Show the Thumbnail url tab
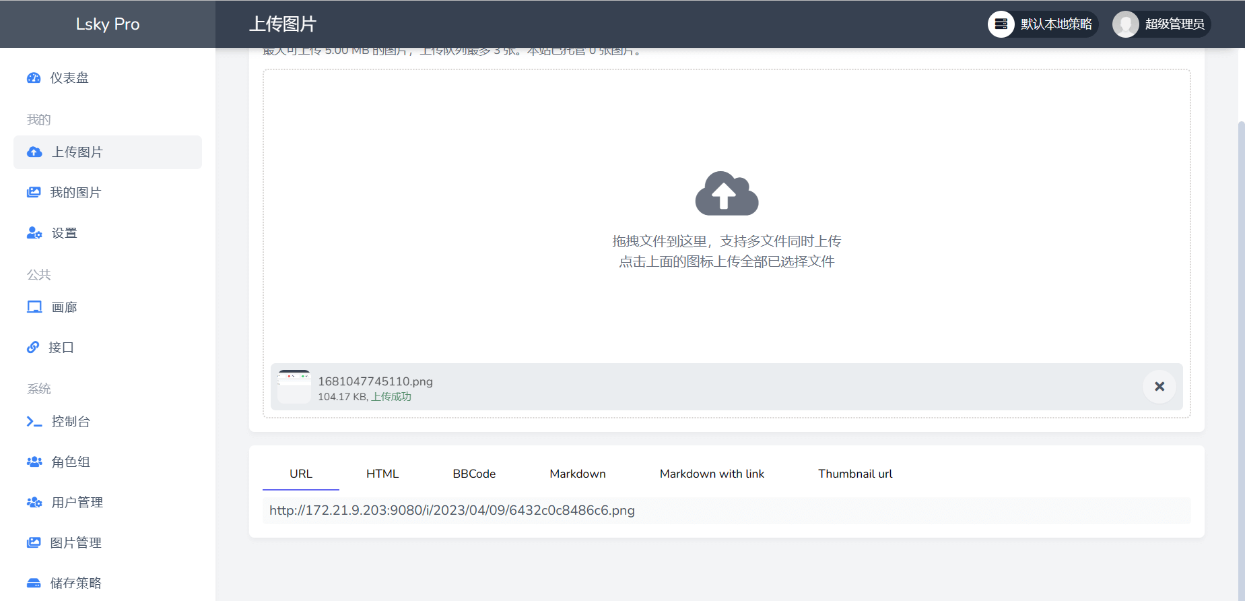This screenshot has width=1245, height=601. (x=855, y=474)
